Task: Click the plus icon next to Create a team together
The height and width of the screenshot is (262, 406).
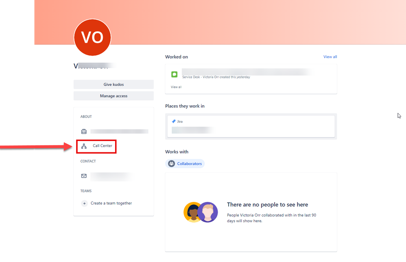Action: coord(84,203)
